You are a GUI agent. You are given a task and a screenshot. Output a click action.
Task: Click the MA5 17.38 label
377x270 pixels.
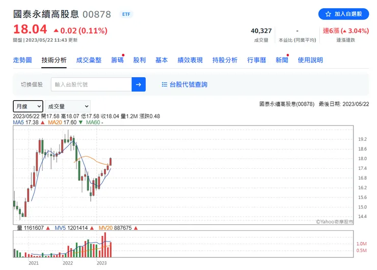[x=25, y=123]
